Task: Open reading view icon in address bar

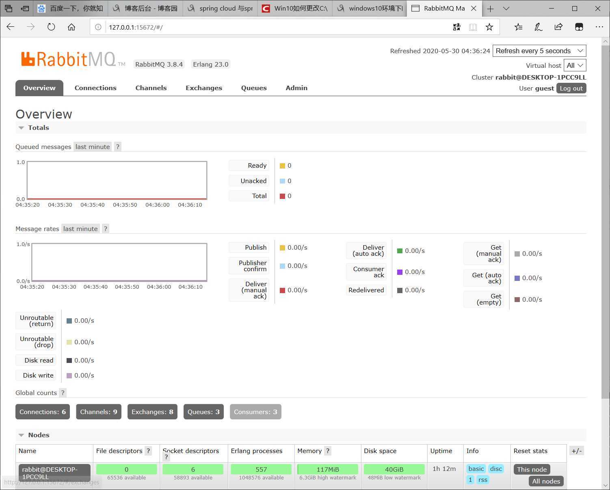Action: coord(473,27)
